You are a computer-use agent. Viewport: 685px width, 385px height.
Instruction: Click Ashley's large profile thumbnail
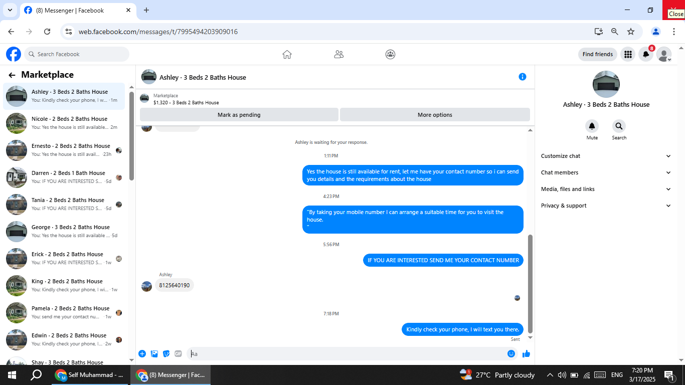[x=606, y=84]
